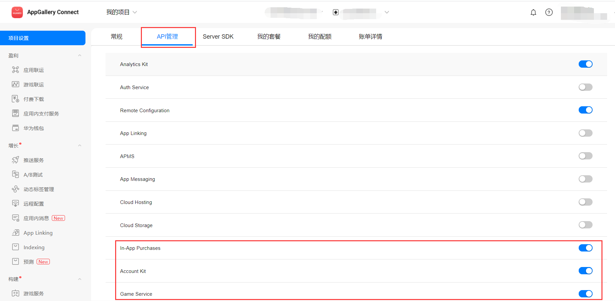Click the In-App Purchases label
This screenshot has width=615, height=301.
140,248
